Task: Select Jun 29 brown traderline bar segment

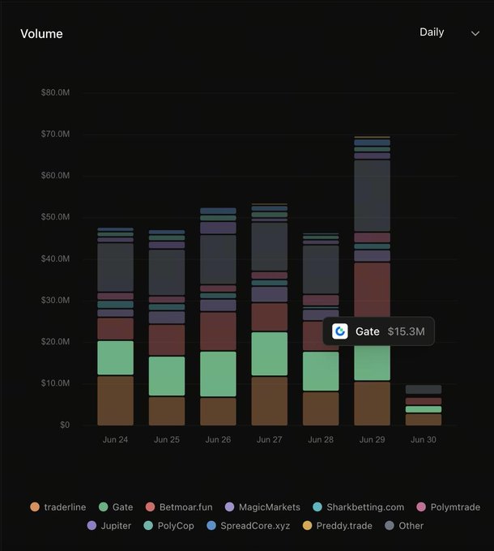Action: click(x=373, y=404)
